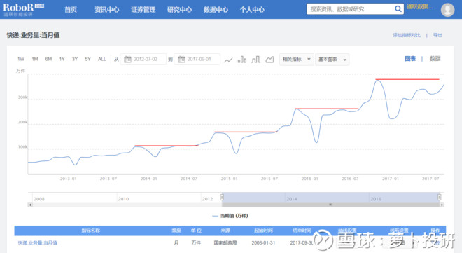
Task: Open the 个人中心 menu
Action: (252, 10)
